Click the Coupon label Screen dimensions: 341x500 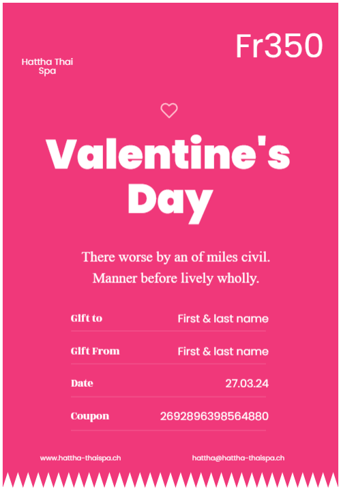click(x=90, y=416)
